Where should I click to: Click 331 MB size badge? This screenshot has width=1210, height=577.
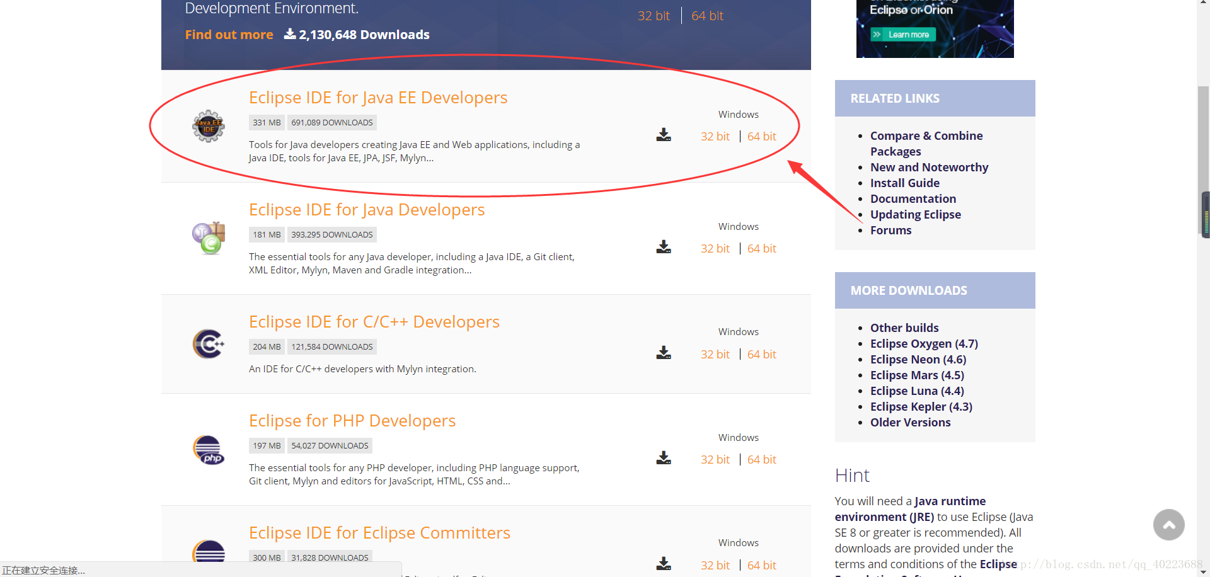[x=267, y=123]
